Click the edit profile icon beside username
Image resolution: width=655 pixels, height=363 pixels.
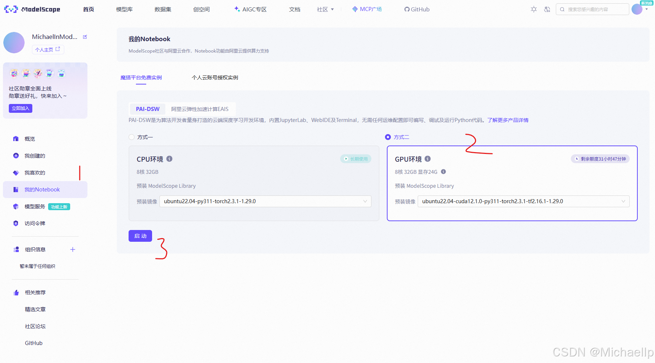pos(85,37)
